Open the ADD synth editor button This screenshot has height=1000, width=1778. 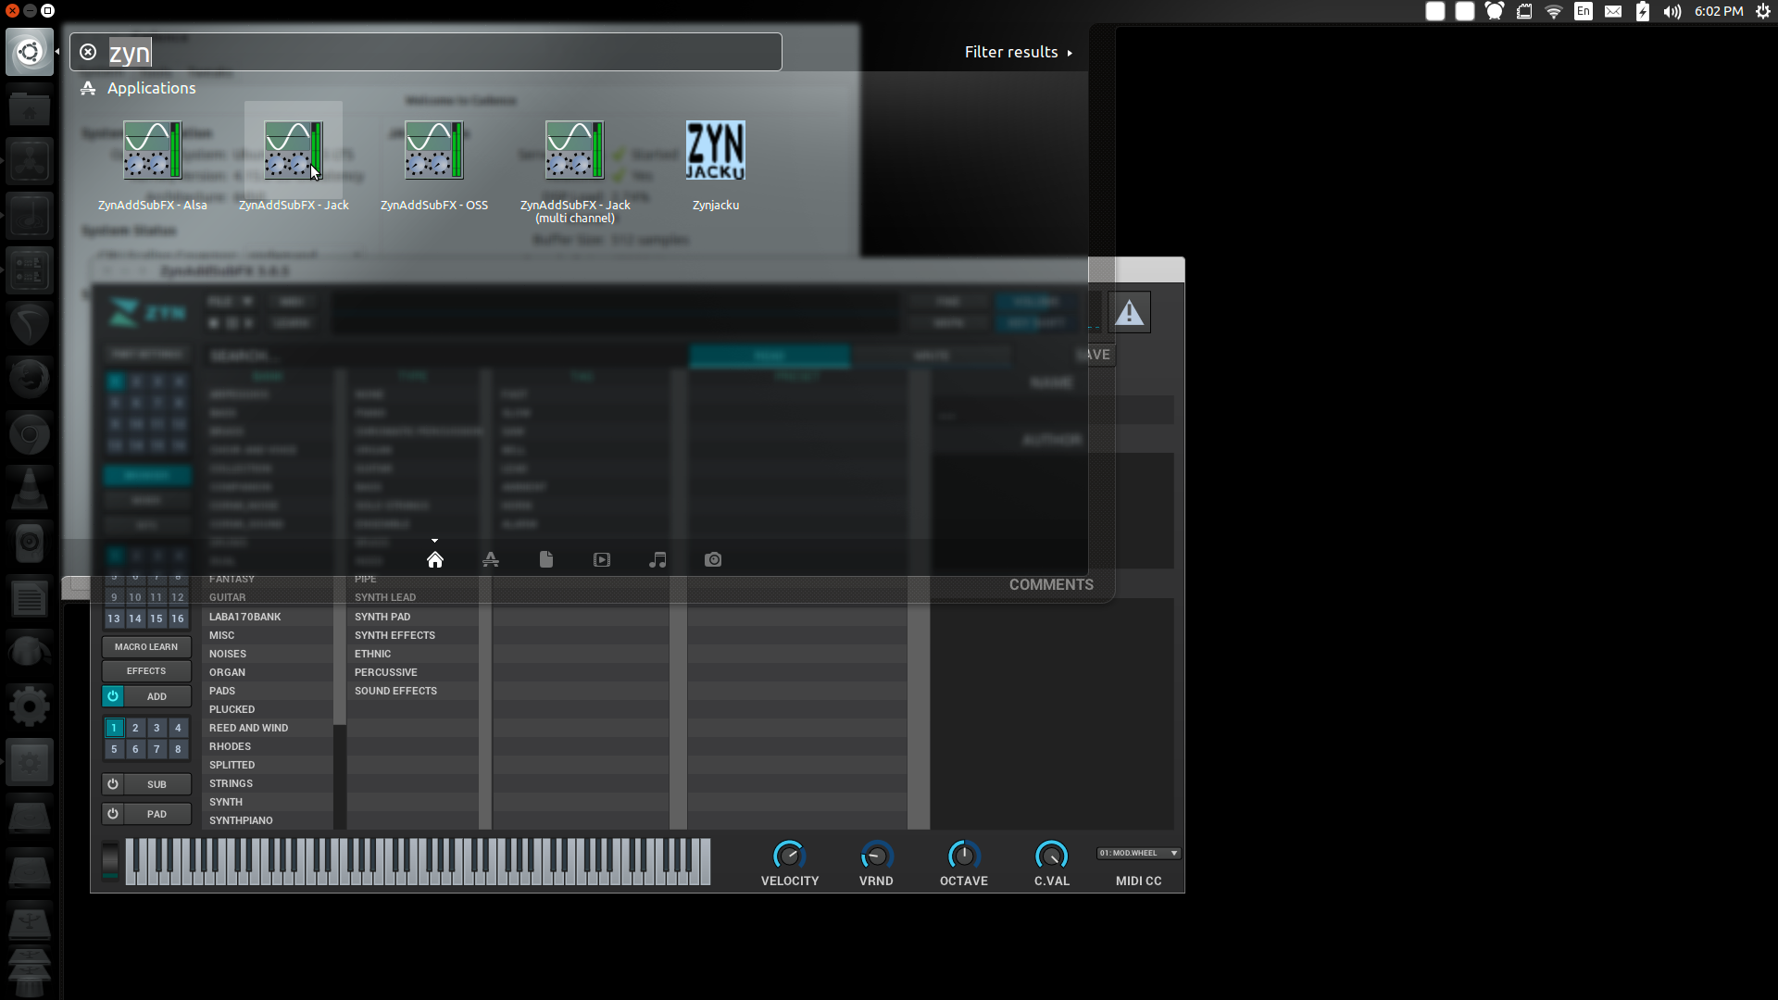(x=157, y=696)
